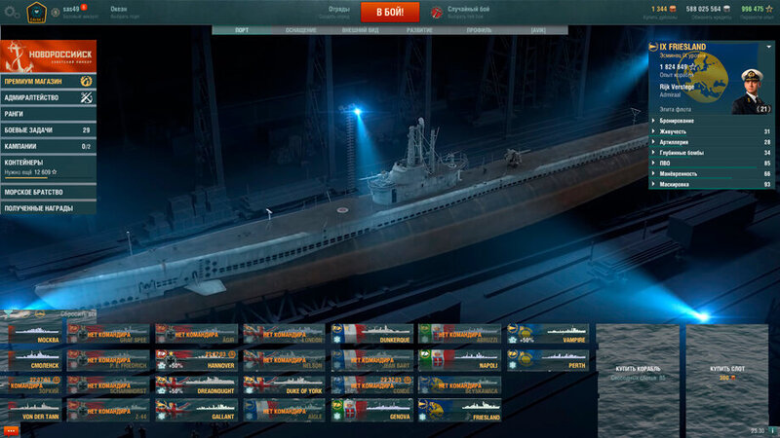Open the Адмиралтейство menu entry
780x438 pixels.
coord(48,97)
